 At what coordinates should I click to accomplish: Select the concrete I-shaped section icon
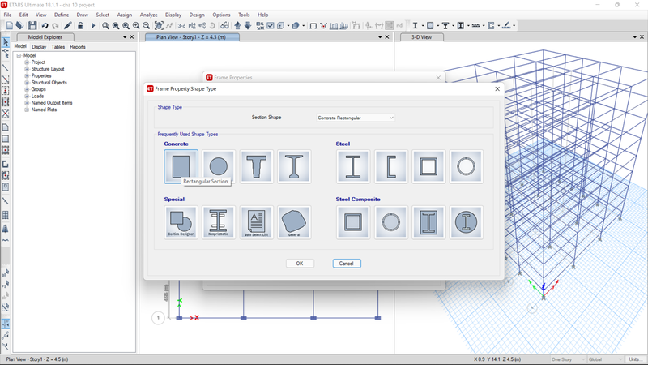pos(294,166)
